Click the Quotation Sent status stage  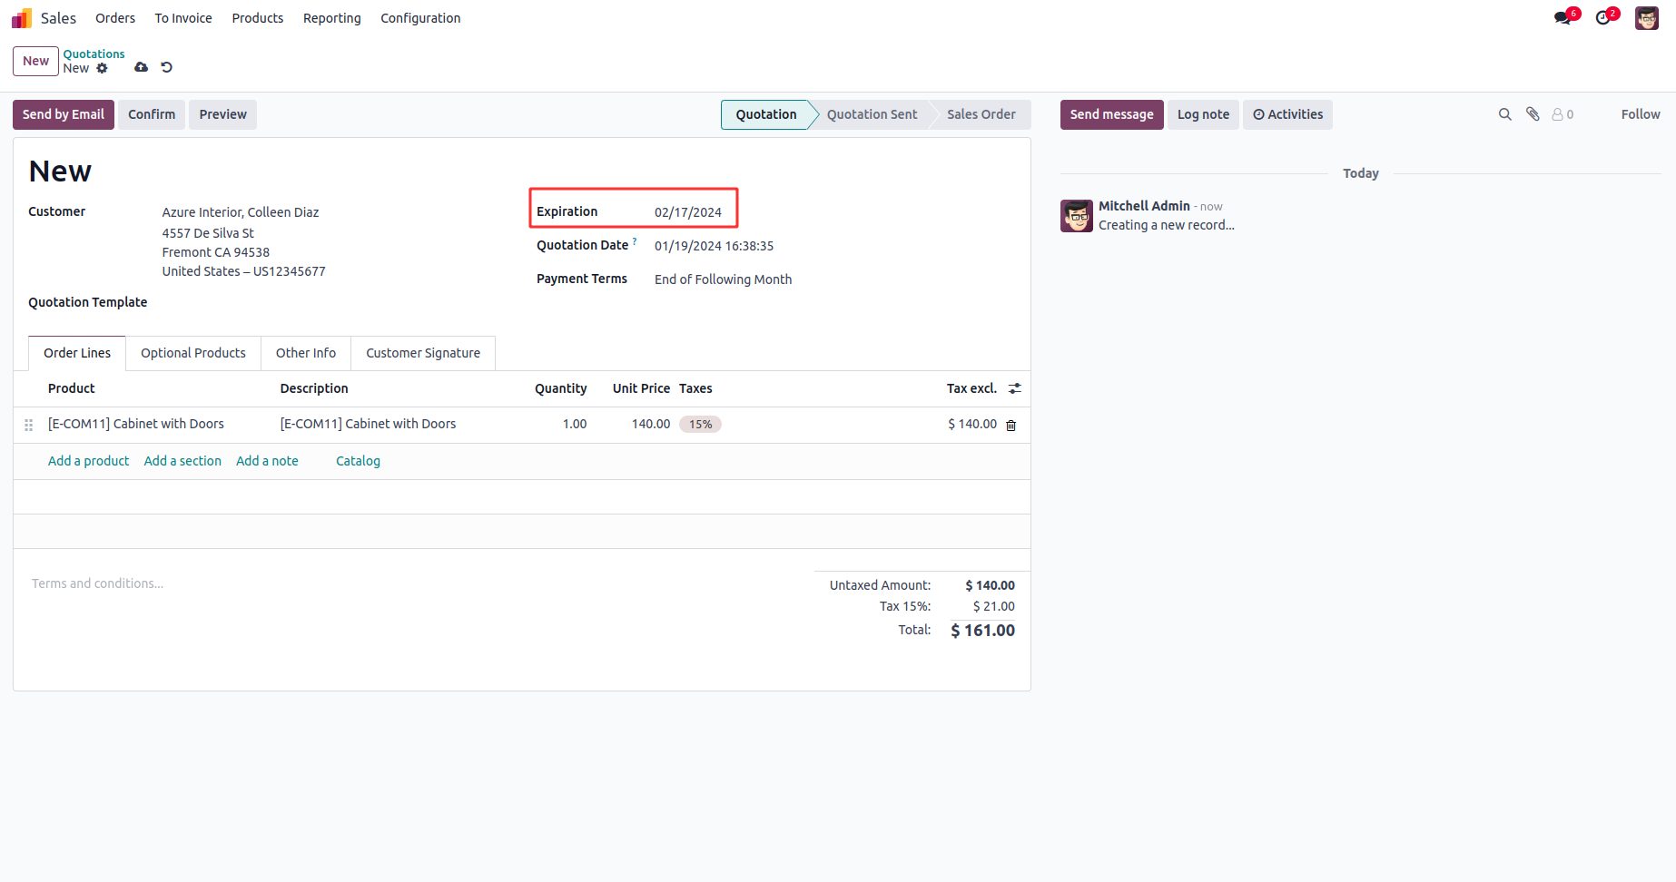[872, 114]
